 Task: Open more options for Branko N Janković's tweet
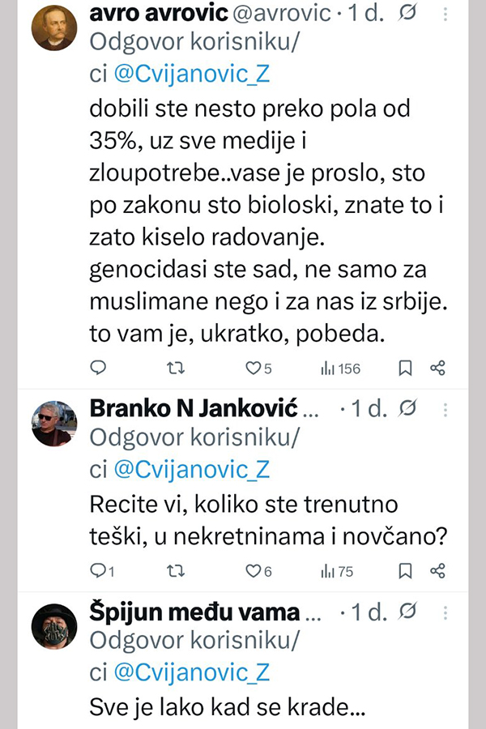[x=444, y=407]
